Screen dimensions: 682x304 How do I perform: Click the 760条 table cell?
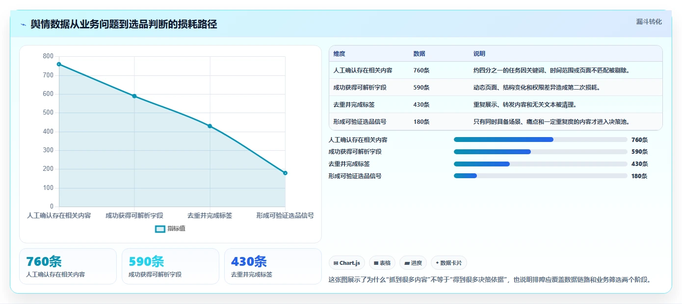pyautogui.click(x=421, y=70)
